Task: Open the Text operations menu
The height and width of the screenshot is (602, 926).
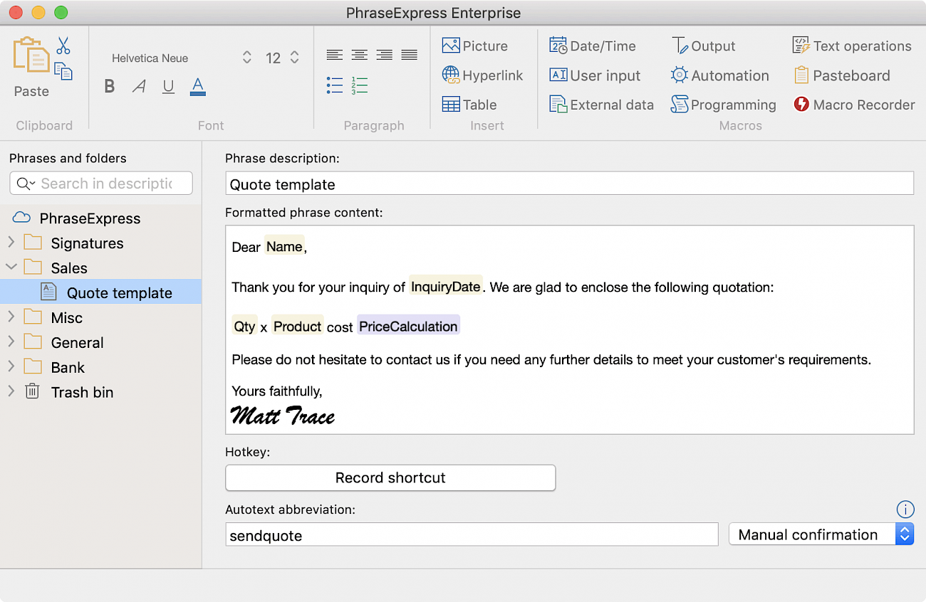Action: [852, 46]
